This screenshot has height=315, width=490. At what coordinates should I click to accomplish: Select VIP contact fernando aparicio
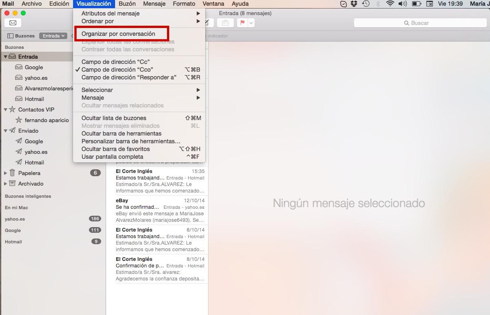(x=47, y=120)
